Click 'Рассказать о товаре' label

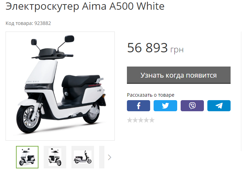click(150, 95)
